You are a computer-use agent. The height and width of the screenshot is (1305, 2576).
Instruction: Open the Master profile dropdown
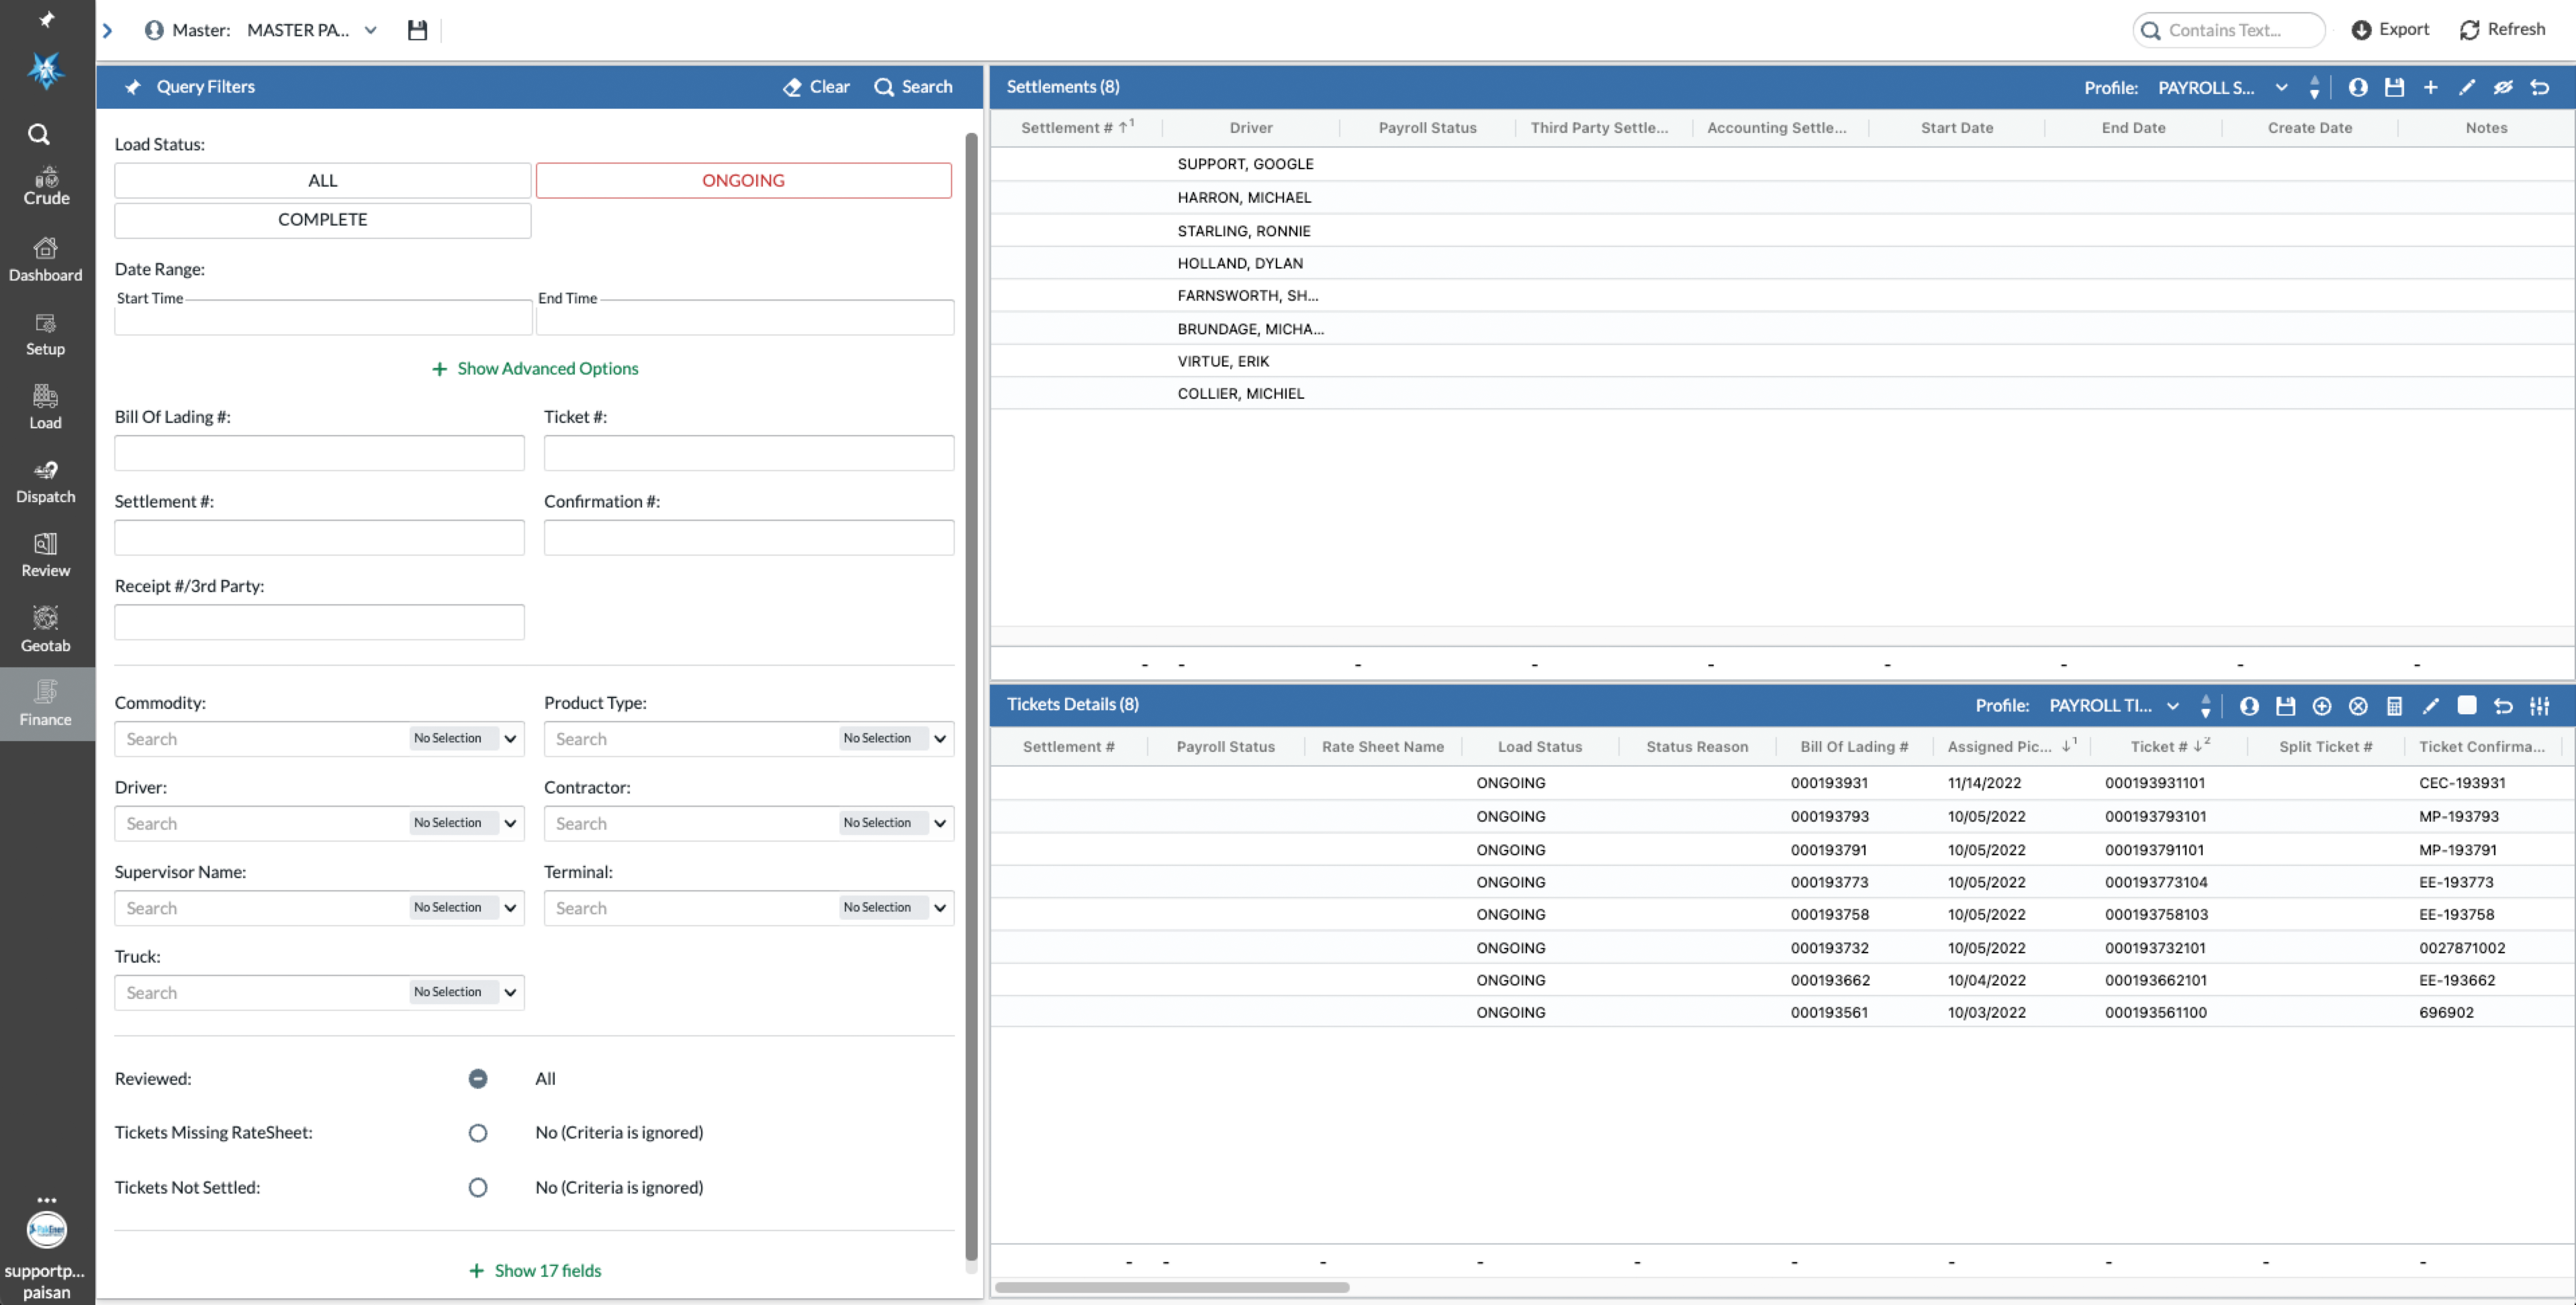312,30
